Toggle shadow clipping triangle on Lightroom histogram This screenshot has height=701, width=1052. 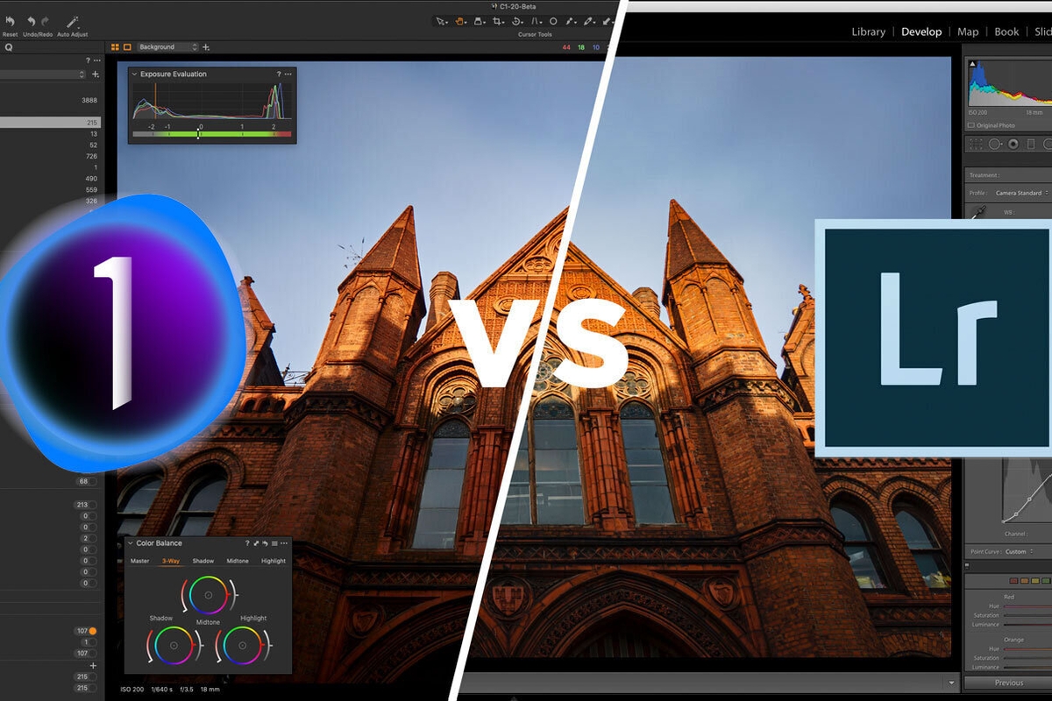971,63
